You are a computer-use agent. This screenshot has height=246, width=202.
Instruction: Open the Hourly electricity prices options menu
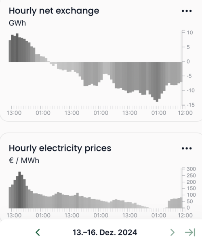(187, 148)
